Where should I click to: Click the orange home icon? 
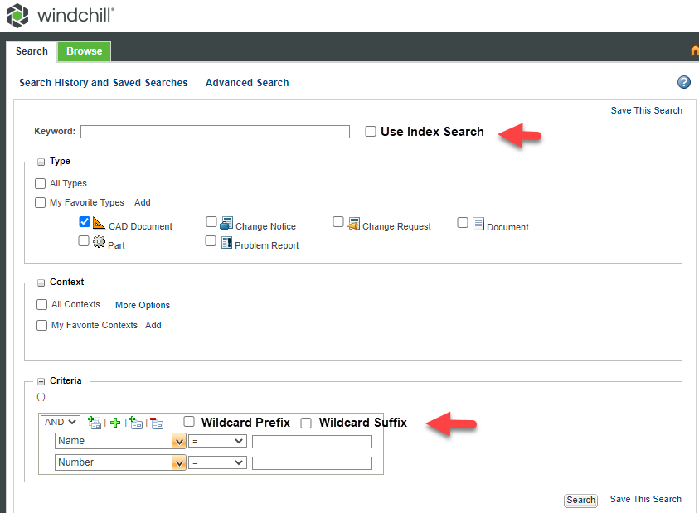(x=695, y=51)
